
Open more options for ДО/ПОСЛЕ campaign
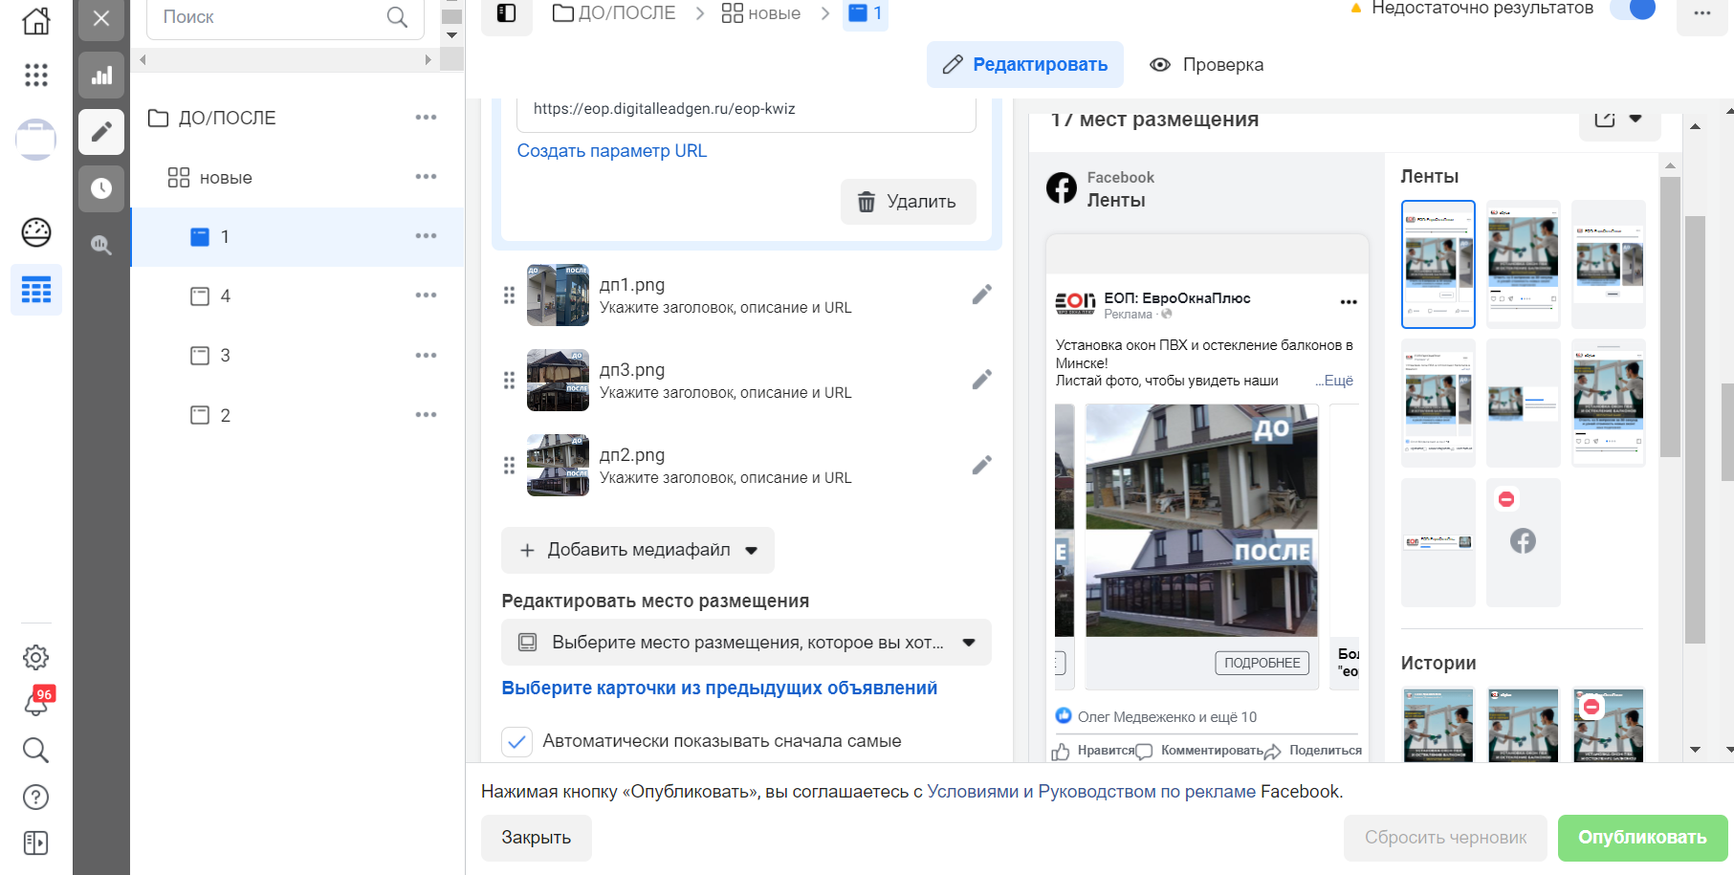(x=426, y=118)
